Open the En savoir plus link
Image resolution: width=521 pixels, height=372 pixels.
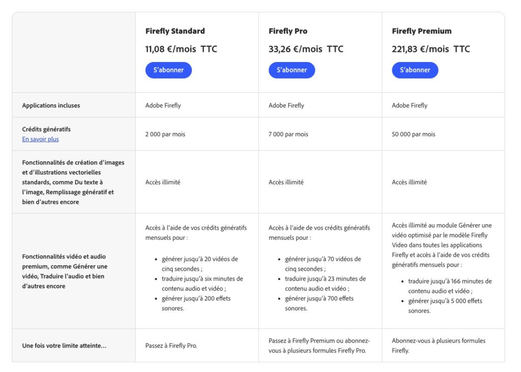40,139
